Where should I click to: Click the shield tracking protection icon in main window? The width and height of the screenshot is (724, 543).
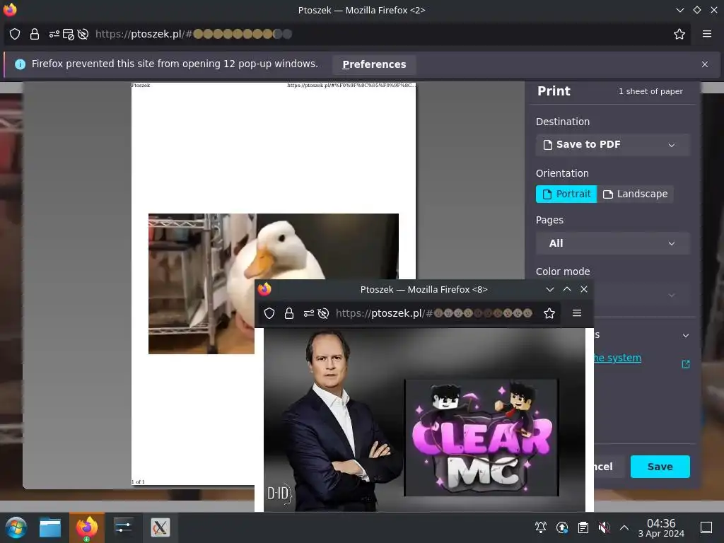(x=15, y=34)
